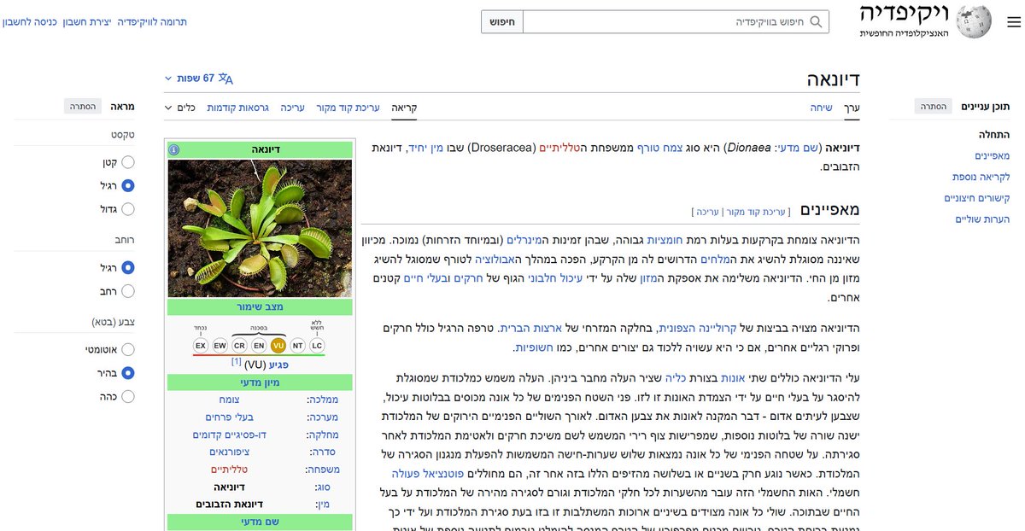Click the דו-פסיגיים קדומים infobox link
Viewport: 1025px width, 531px height.
coord(228,435)
